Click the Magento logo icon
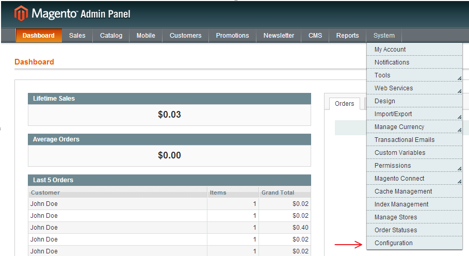This screenshot has width=469, height=256. [x=21, y=13]
